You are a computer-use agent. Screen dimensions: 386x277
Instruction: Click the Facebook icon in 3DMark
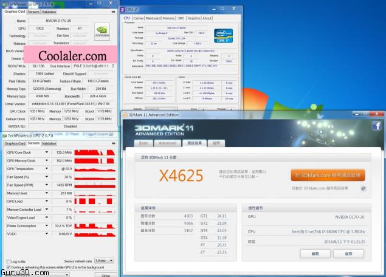pos(377,126)
